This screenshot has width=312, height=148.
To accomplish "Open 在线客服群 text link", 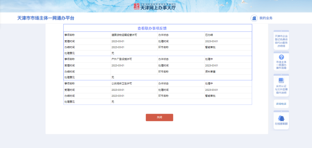I will click(281, 124).
